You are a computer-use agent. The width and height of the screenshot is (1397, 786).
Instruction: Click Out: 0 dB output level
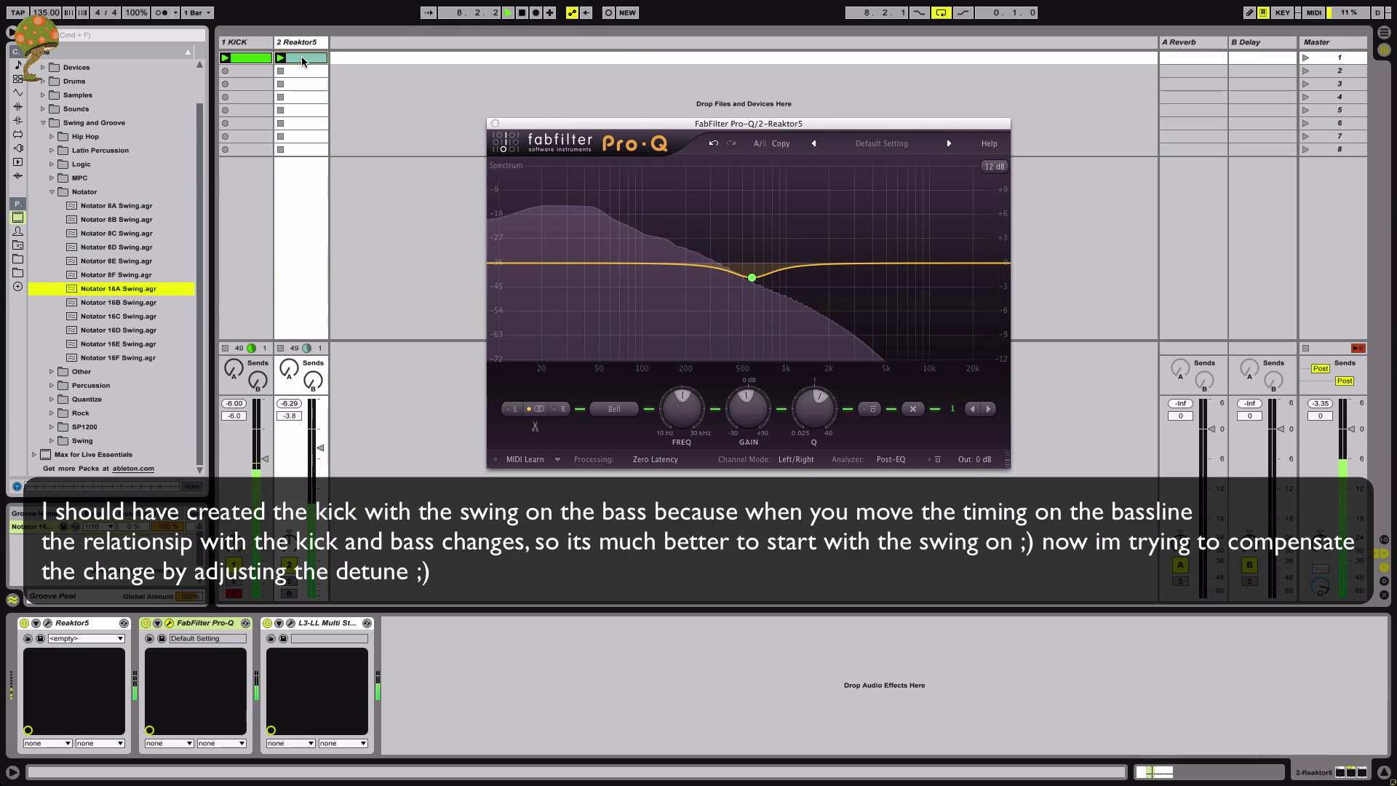974,459
